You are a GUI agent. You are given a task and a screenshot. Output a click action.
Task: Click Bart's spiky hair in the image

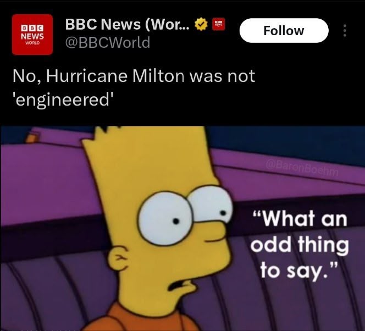tap(145, 149)
